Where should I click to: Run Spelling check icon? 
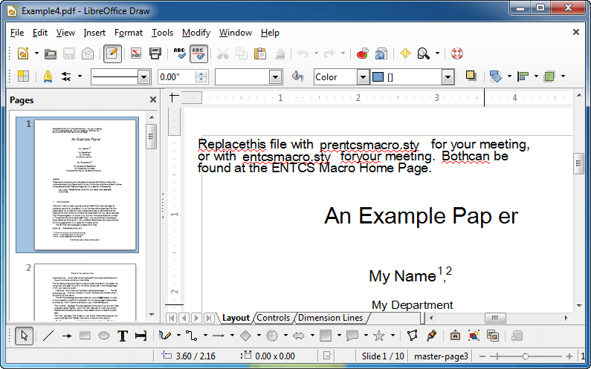coord(179,53)
